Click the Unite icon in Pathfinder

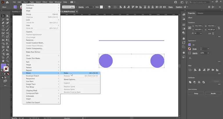point(190,82)
